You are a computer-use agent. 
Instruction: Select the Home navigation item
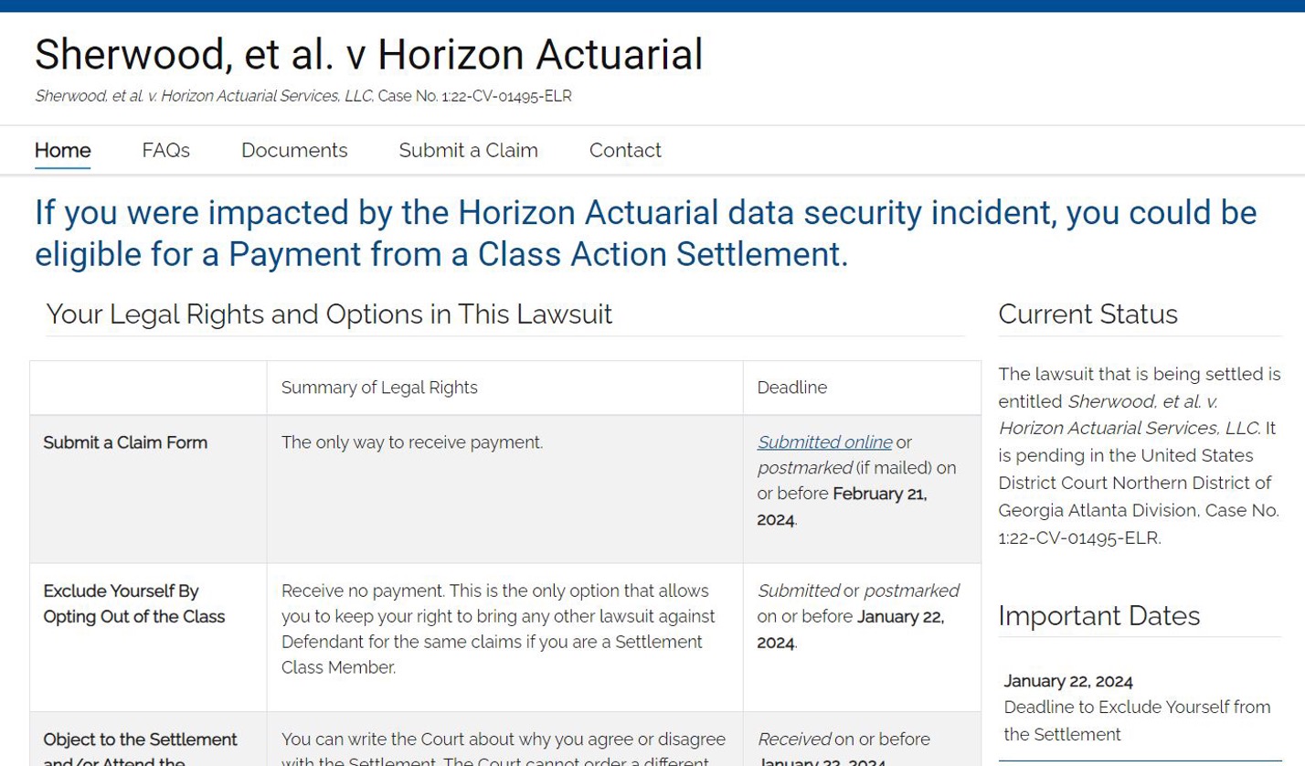tap(61, 150)
